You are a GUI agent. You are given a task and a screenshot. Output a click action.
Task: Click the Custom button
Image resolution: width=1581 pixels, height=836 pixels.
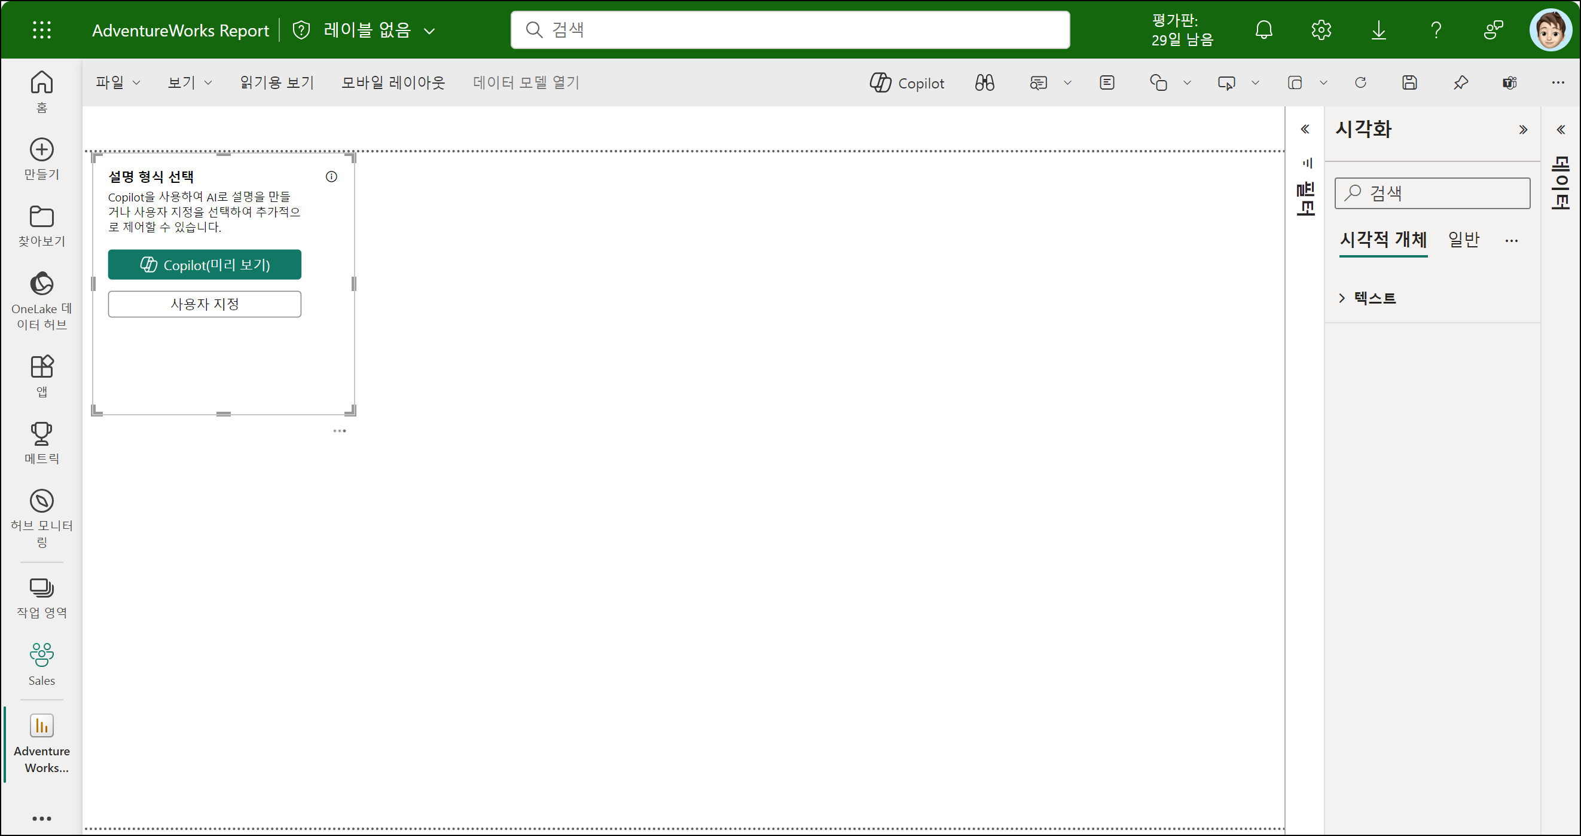(x=205, y=304)
